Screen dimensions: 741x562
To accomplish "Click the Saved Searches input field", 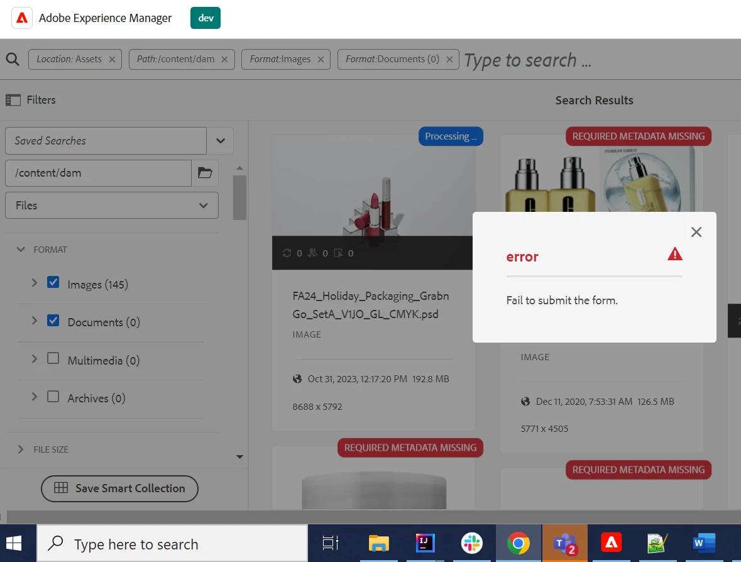I will click(106, 141).
